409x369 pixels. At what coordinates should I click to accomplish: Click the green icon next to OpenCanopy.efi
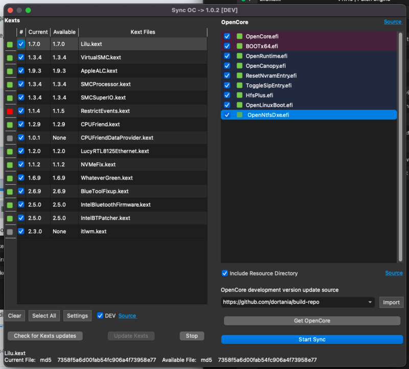point(239,66)
